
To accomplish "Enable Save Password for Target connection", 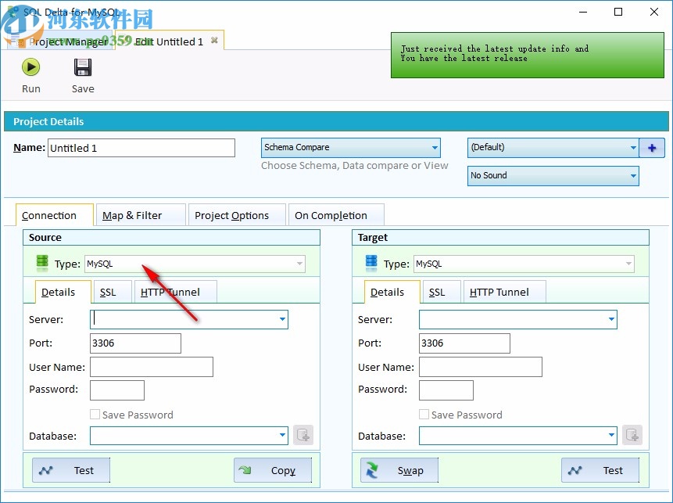I will click(x=424, y=415).
